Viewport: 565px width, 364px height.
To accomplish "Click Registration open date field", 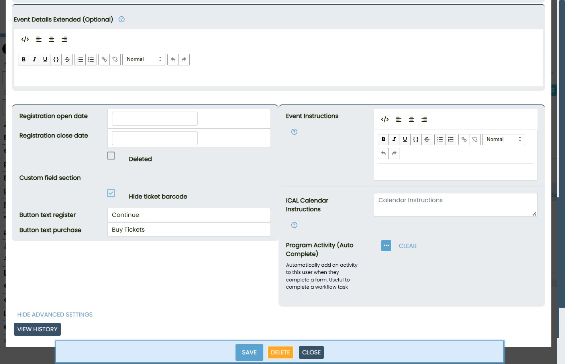I will click(x=155, y=119).
